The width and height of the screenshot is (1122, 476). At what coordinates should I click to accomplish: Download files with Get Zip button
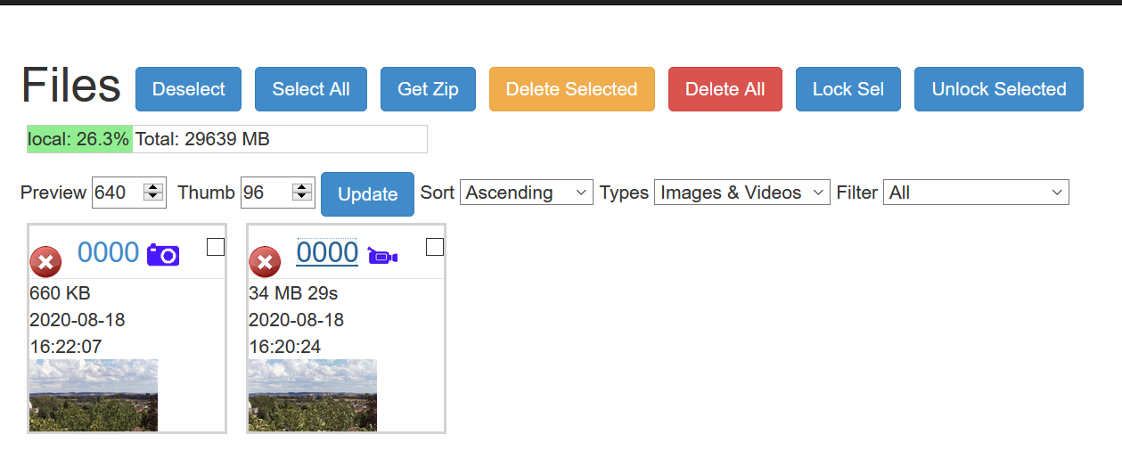pos(428,89)
